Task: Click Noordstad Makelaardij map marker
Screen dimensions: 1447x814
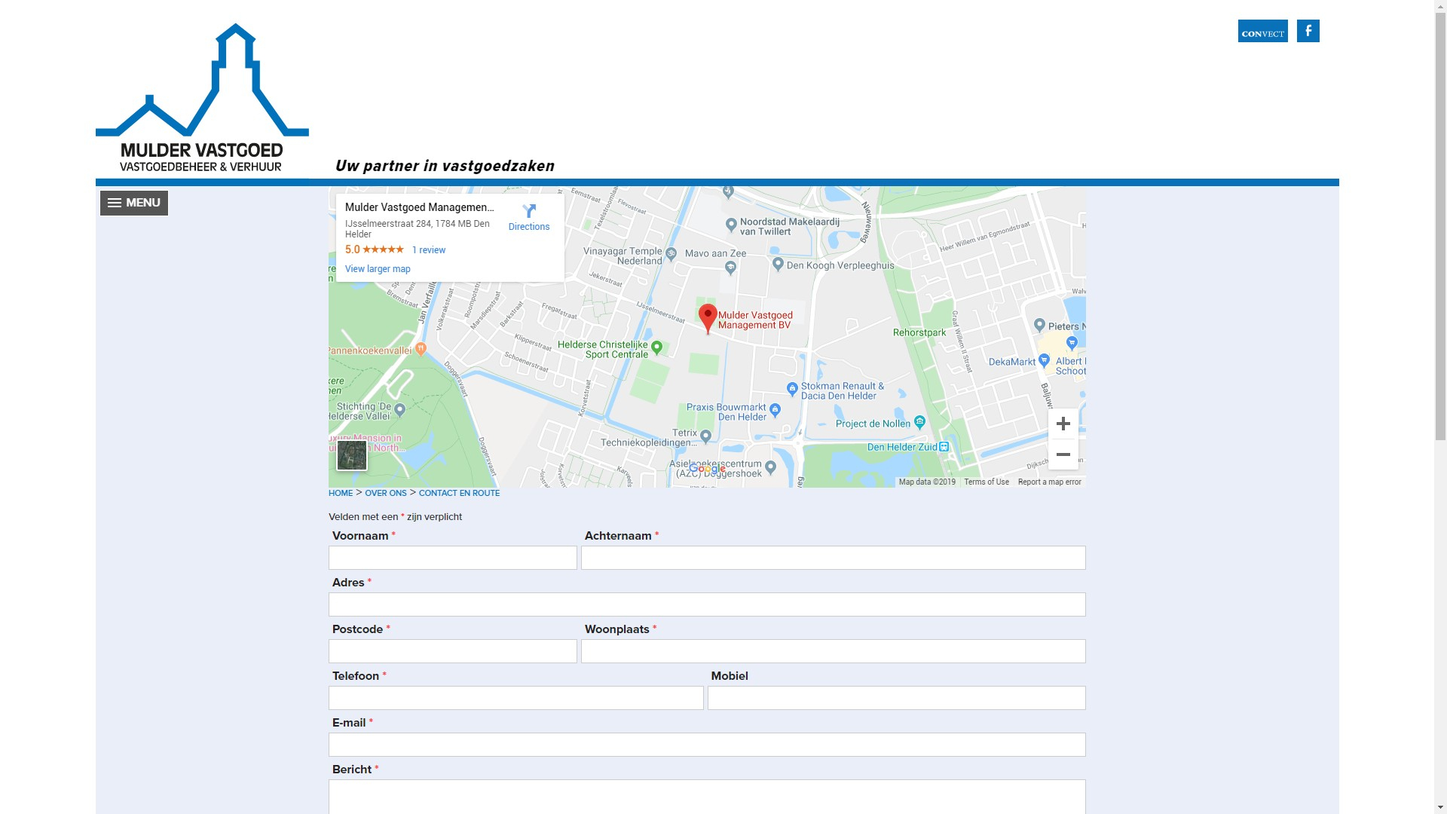Action: coord(731,225)
